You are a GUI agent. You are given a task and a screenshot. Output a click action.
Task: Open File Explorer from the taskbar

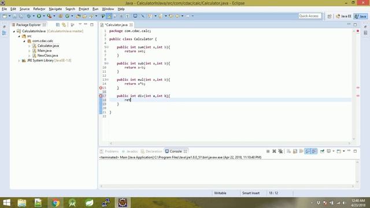pyautogui.click(x=22, y=203)
